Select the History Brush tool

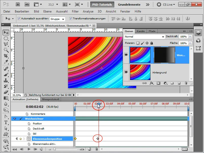pyautogui.click(x=6, y=86)
